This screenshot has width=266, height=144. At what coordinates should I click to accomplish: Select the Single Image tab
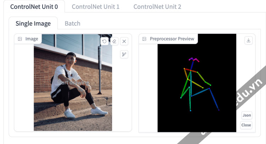(x=33, y=23)
